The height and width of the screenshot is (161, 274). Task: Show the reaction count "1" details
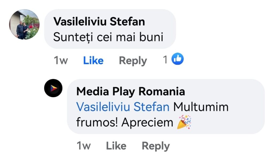point(166,60)
